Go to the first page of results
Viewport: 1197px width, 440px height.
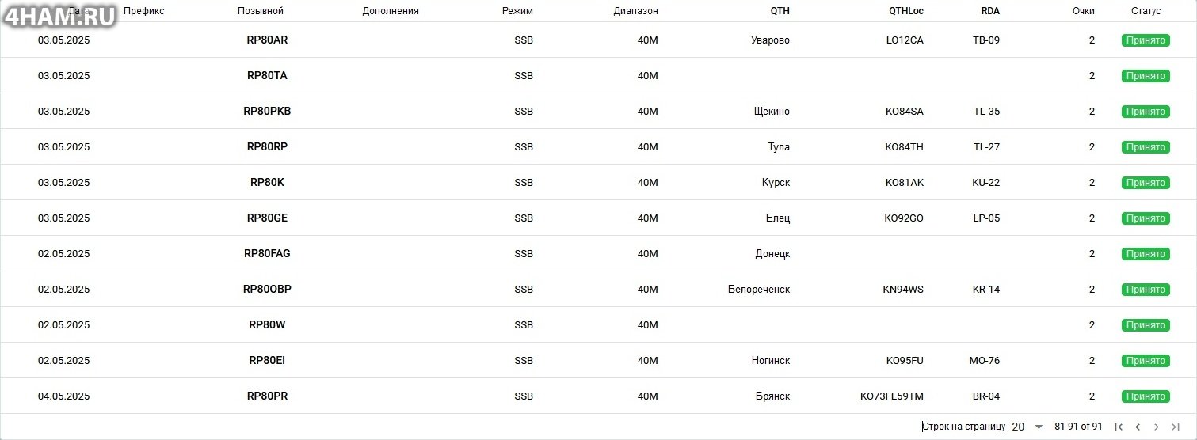1119,427
